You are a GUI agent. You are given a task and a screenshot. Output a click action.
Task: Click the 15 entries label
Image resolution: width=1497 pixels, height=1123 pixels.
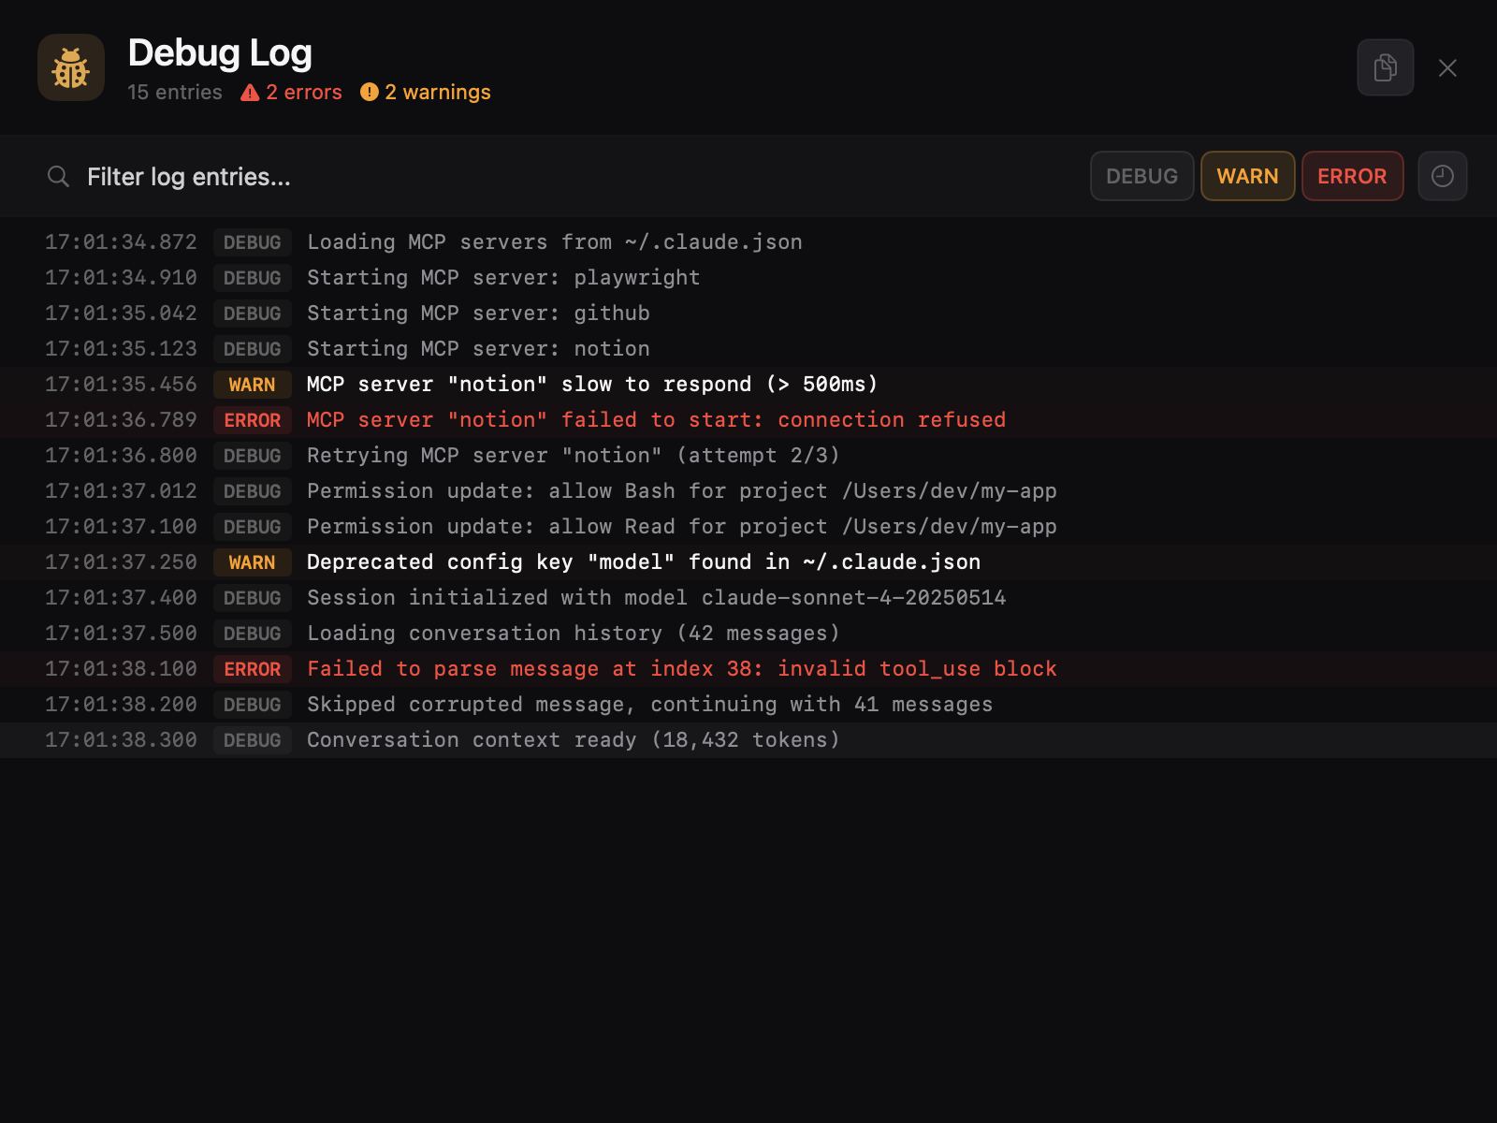coord(174,92)
